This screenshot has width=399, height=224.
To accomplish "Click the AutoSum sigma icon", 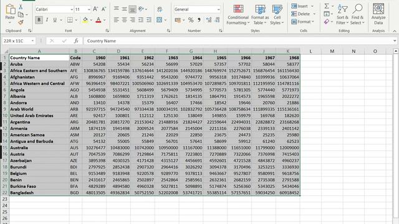I will 327,6.
